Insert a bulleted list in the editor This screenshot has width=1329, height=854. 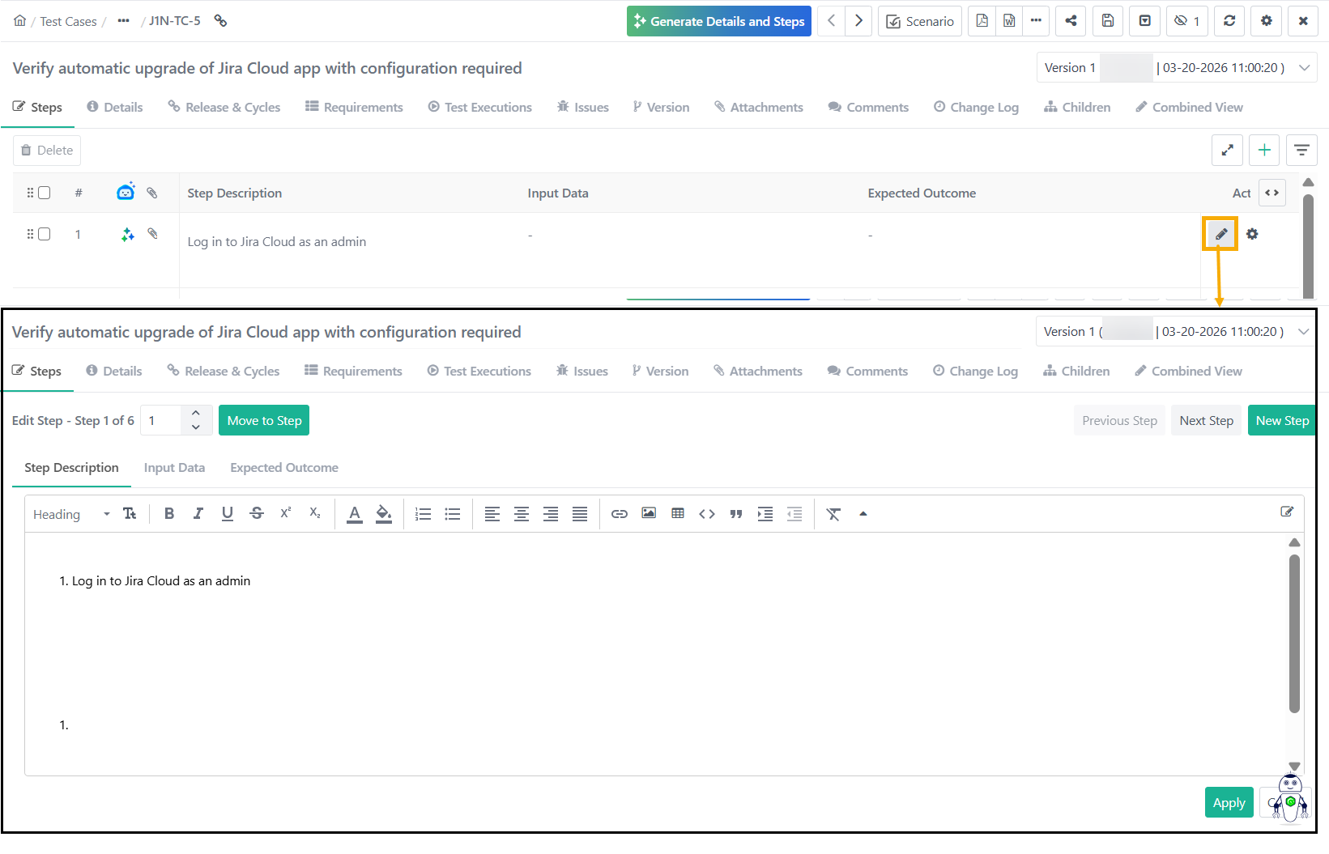[453, 514]
